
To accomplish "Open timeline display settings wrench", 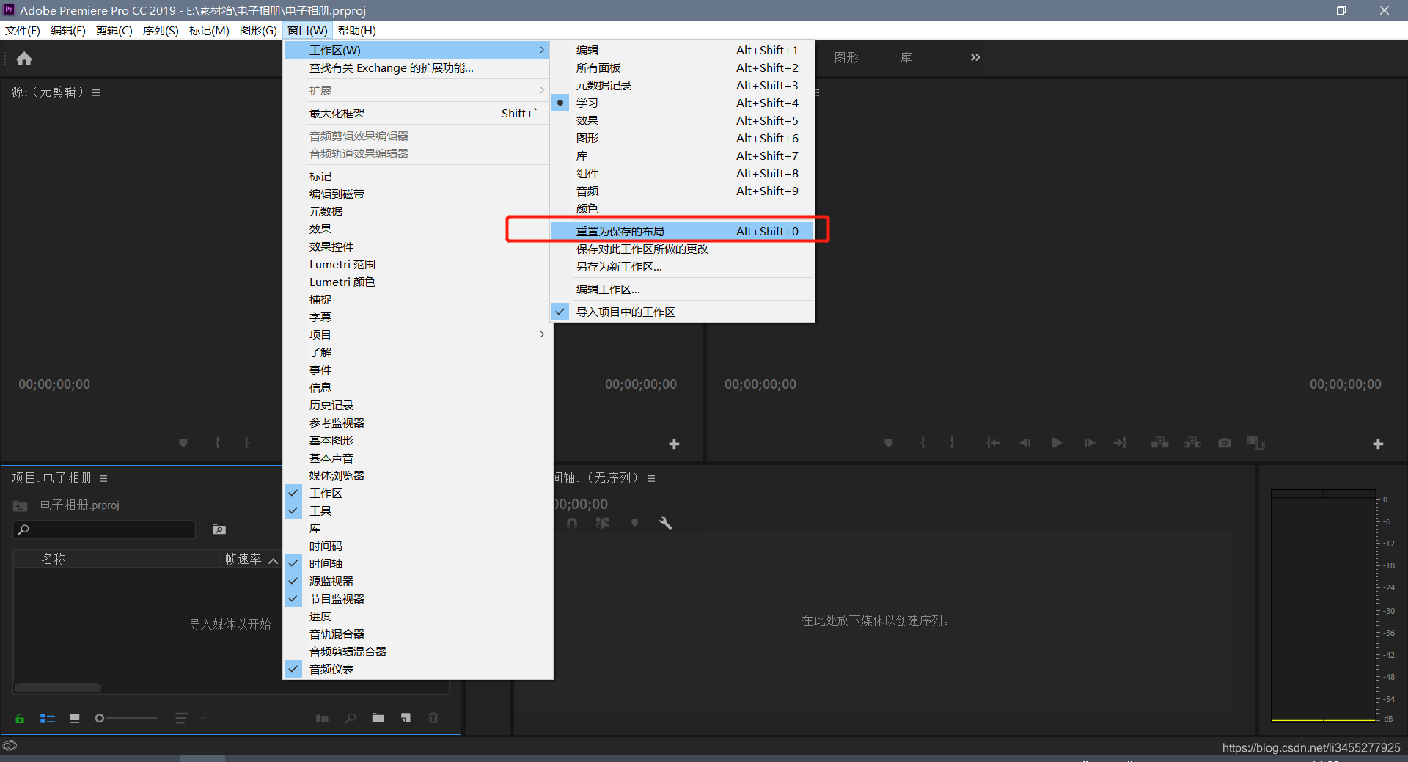I will (x=666, y=523).
